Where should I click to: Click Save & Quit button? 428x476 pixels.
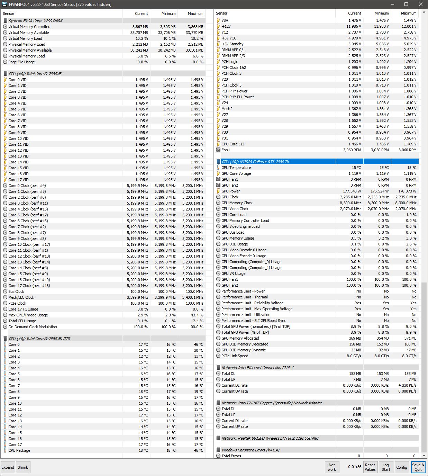pyautogui.click(x=418, y=467)
